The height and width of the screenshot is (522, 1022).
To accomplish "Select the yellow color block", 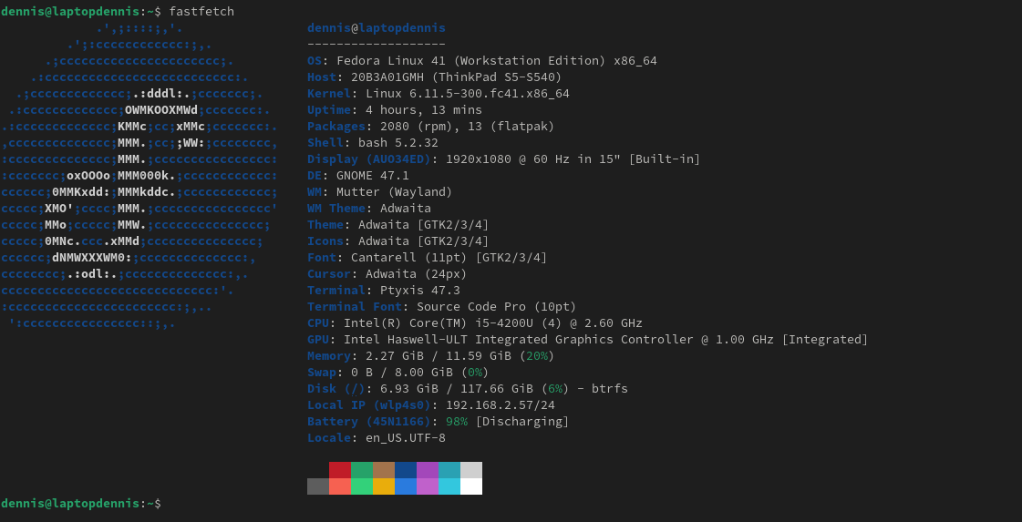I will (x=384, y=486).
